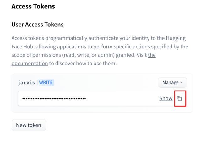Viewport: 201px width, 144px height.
Task: Select the jarvis token name
Action: coord(26,82)
